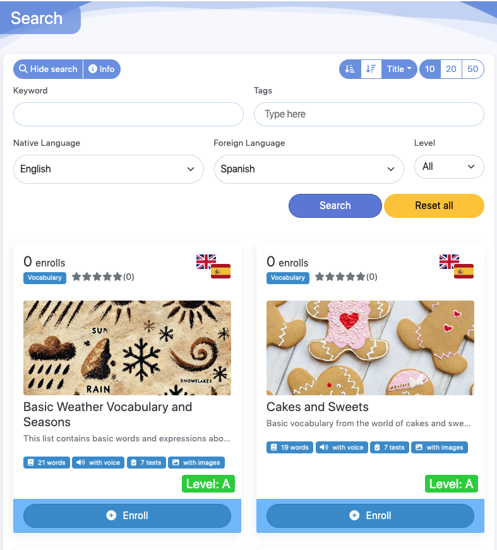Select 10 results per page
Screen dimensions: 497x550
430,69
